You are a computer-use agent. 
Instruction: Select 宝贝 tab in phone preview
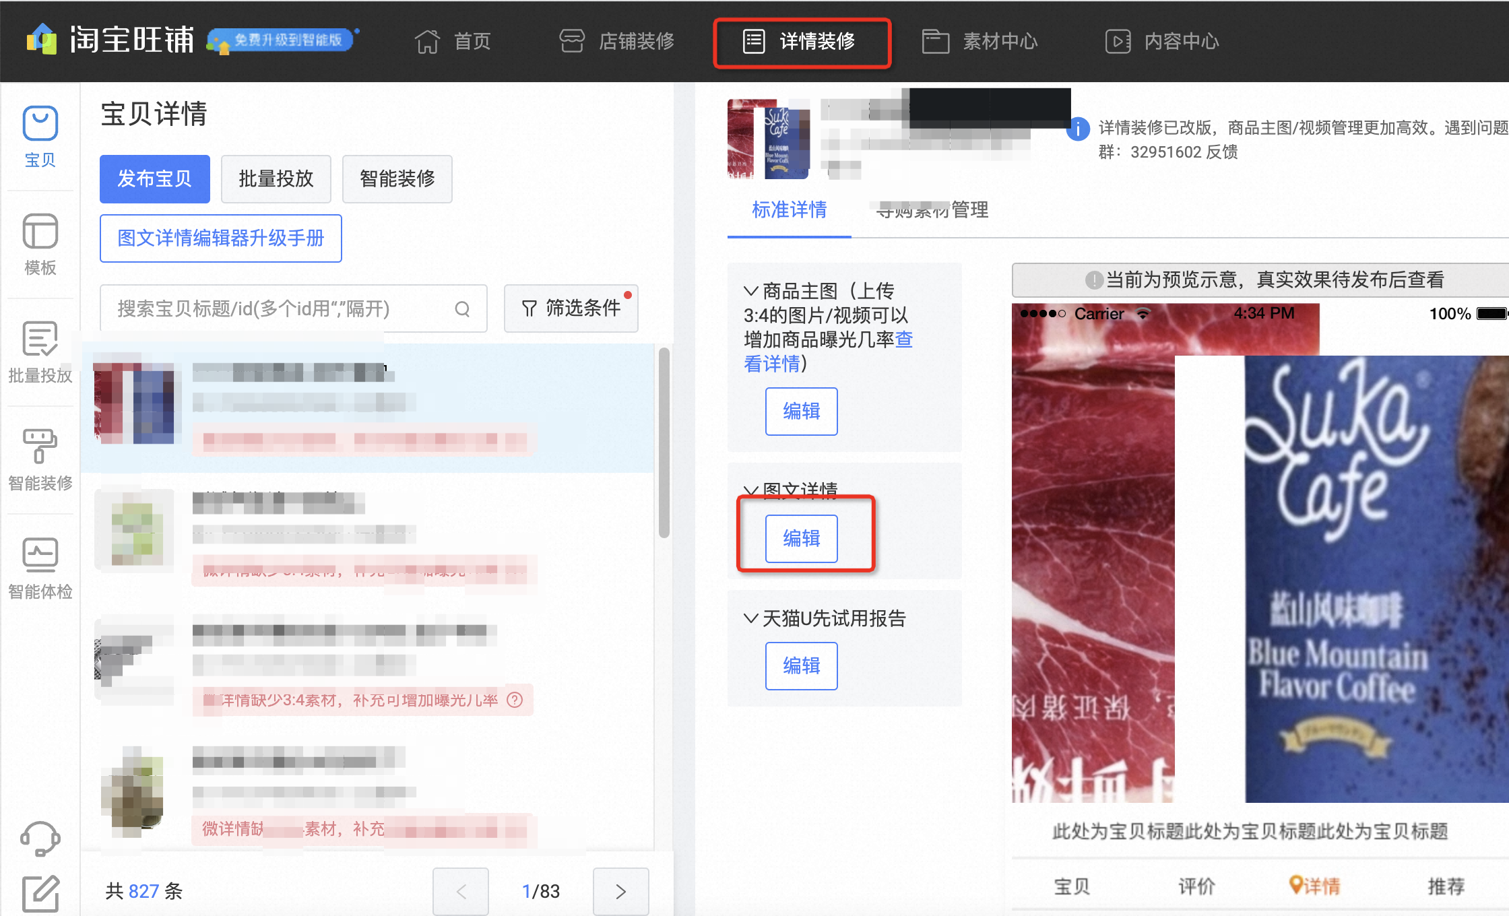1072,886
